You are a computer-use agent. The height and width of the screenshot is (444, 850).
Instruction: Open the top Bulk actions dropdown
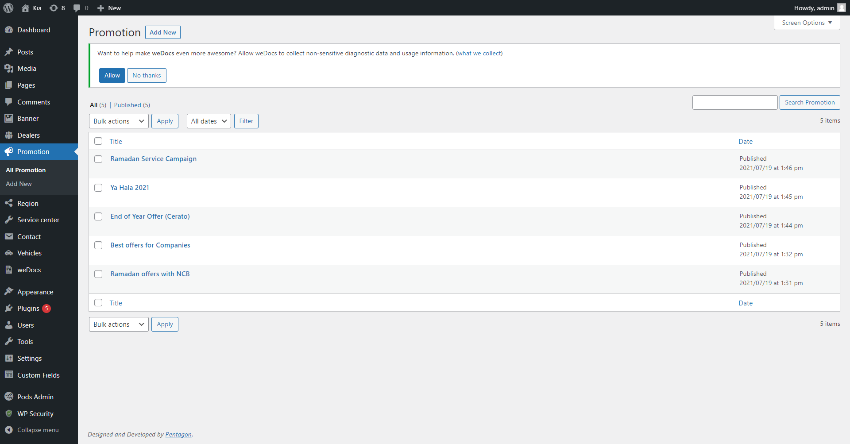coord(119,121)
